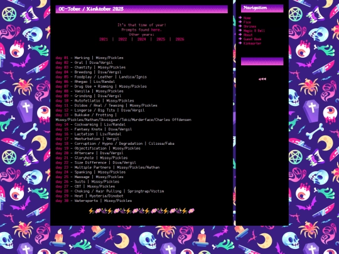Screen dimensions: 339x254
Task: Click the Navigation panel header
Action: 262,8
